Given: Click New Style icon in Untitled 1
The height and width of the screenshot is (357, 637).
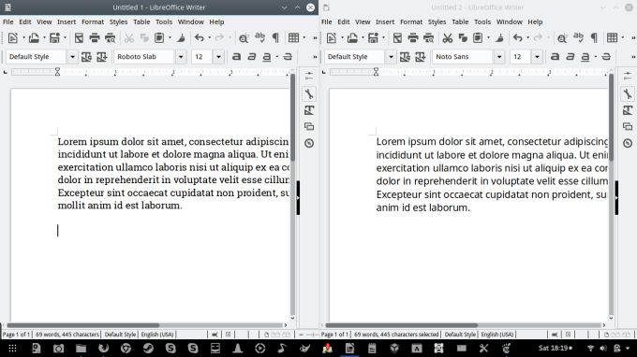Looking at the screenshot, I should (101, 57).
